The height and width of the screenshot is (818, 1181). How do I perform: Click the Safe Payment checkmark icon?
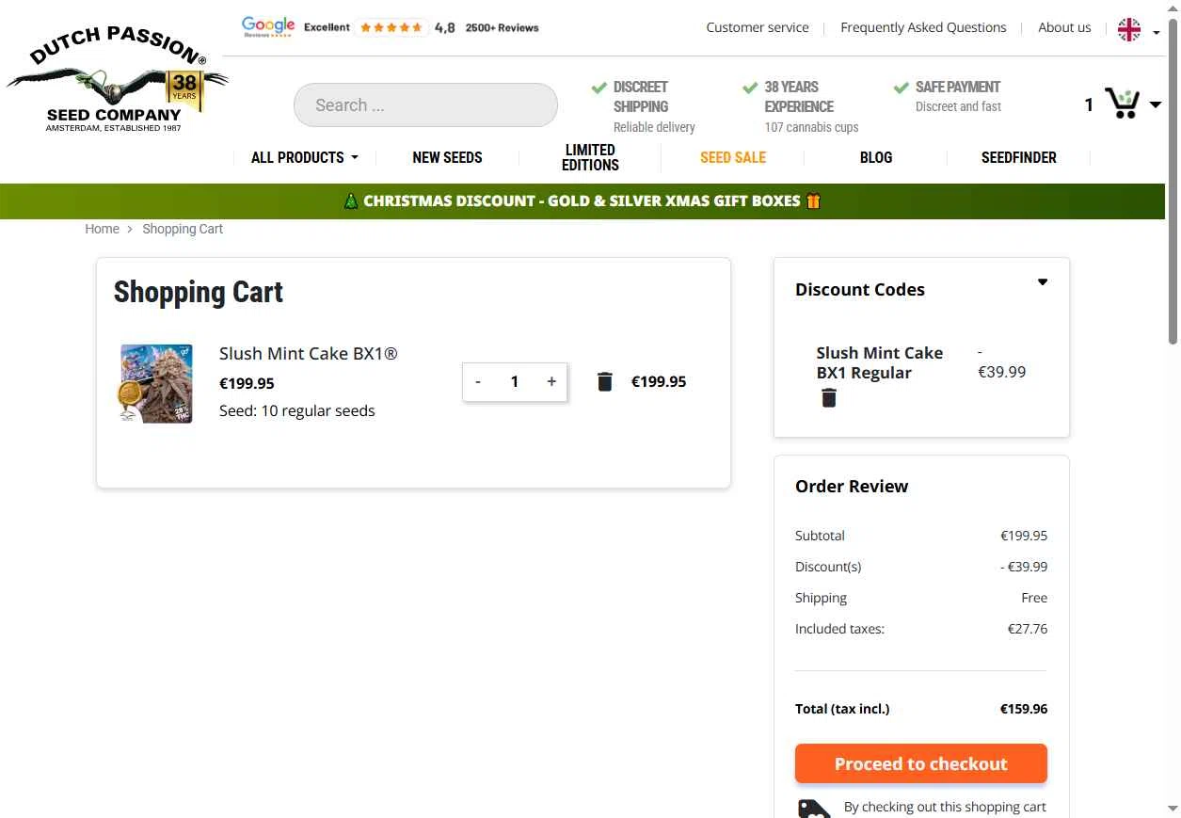(901, 88)
